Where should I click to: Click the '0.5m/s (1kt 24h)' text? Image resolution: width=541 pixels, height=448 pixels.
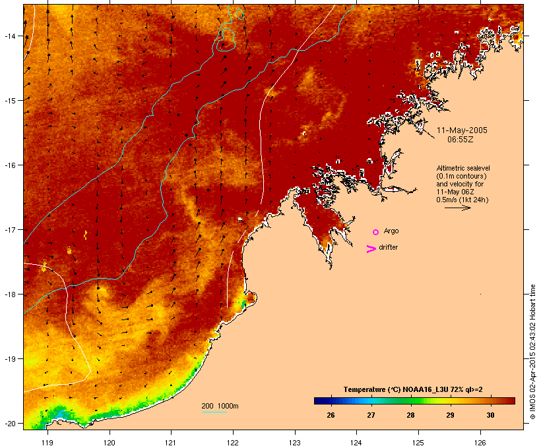click(x=462, y=200)
